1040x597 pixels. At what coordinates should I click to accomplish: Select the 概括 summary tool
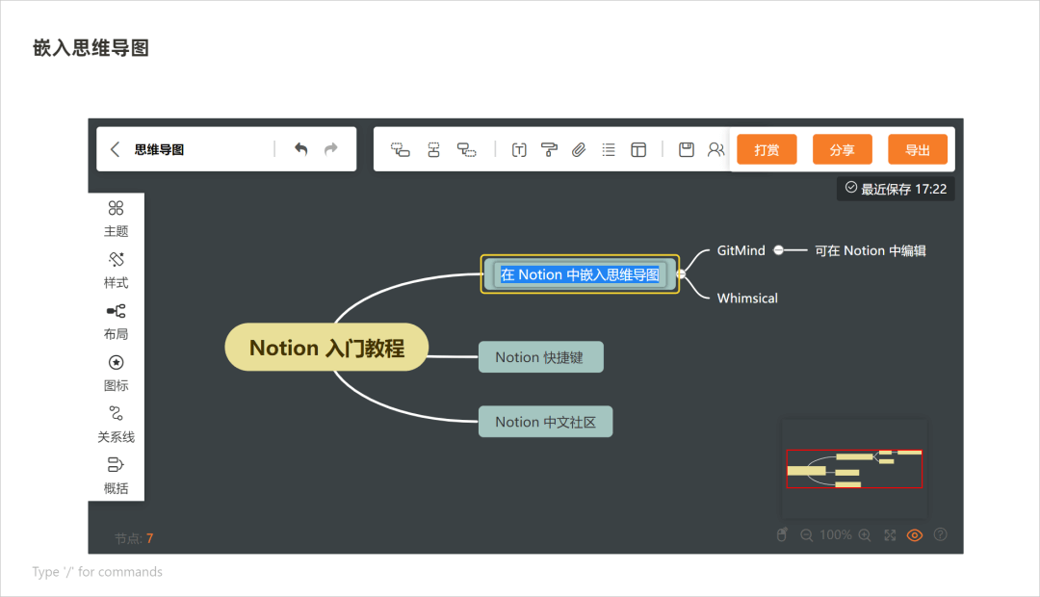[117, 476]
